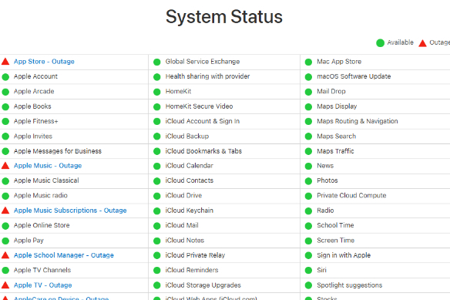Click the red Outage legend triangle
Viewport: 450px width, 300px height.
click(x=422, y=43)
